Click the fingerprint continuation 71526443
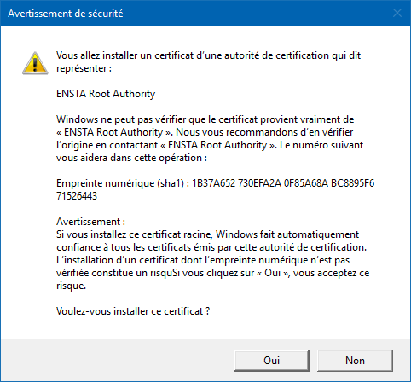This screenshot has width=411, height=382. 77,196
